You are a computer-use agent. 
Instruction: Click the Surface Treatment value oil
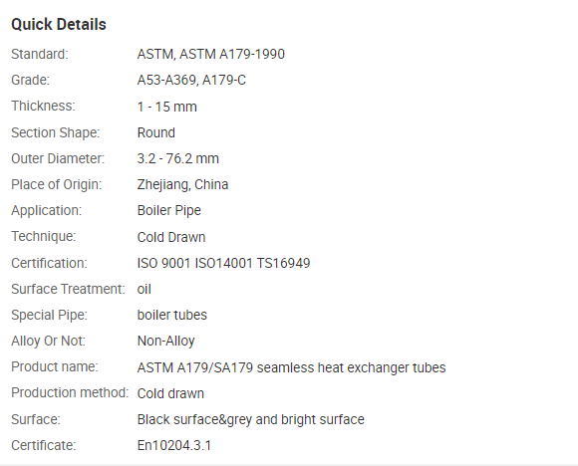click(x=144, y=289)
